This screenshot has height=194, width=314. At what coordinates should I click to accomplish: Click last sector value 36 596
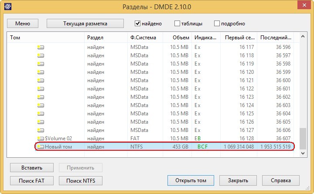click(283, 47)
